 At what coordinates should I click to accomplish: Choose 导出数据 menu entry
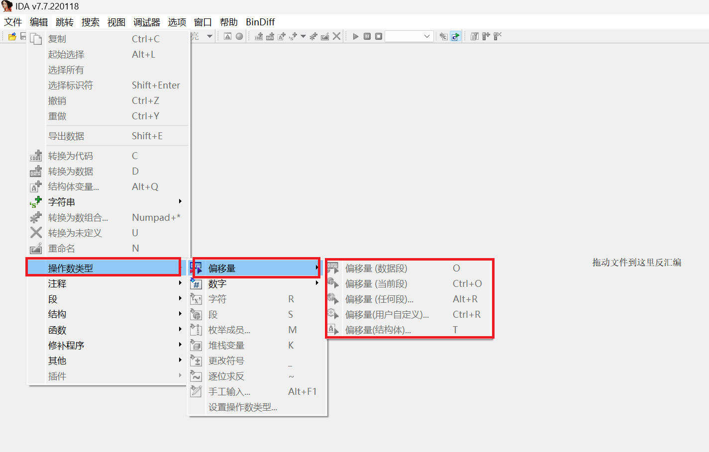point(108,136)
